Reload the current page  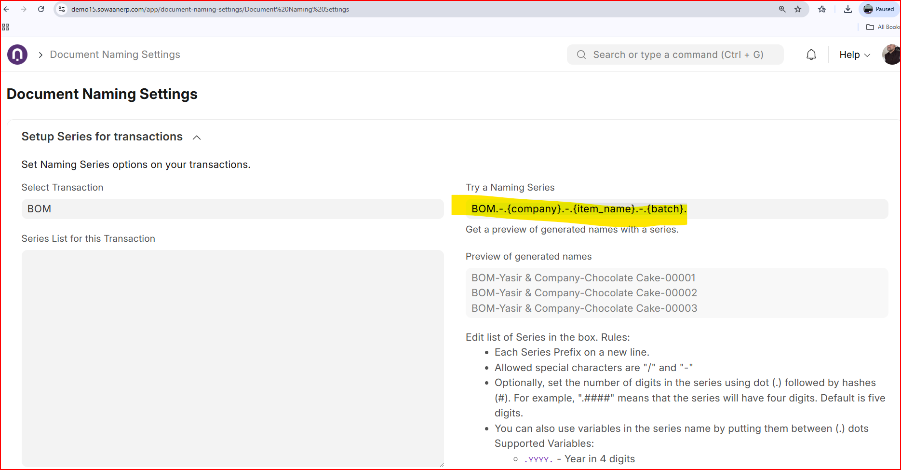41,9
